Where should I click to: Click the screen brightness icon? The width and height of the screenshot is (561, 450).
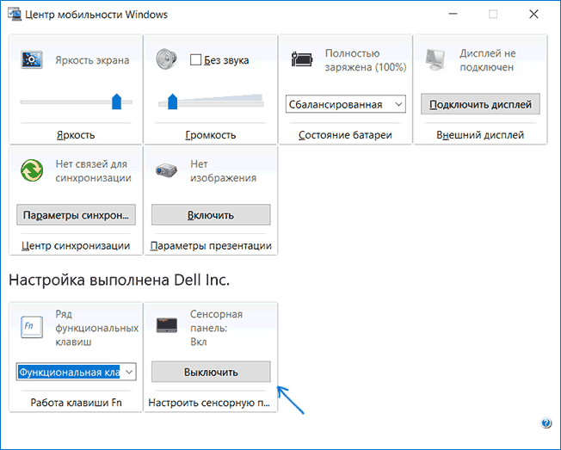pyautogui.click(x=32, y=60)
